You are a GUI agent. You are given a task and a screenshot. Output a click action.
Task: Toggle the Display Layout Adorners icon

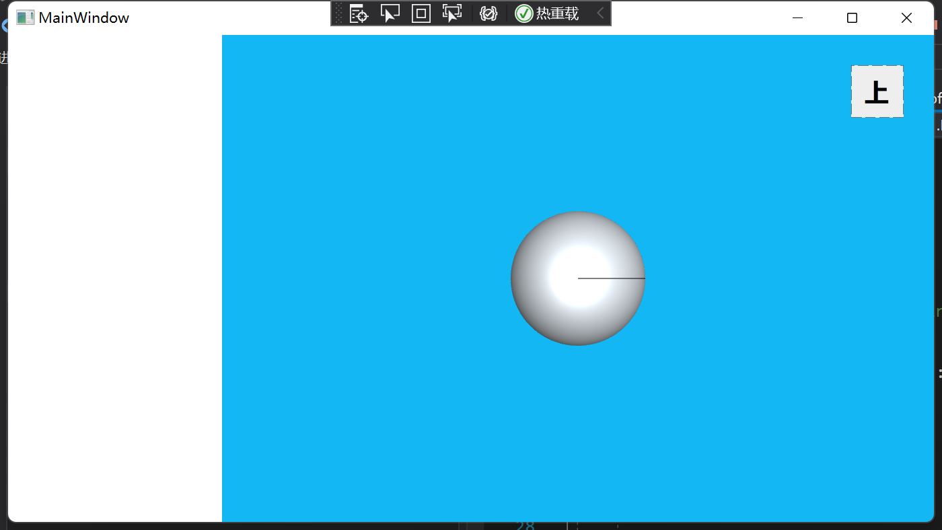click(x=421, y=13)
